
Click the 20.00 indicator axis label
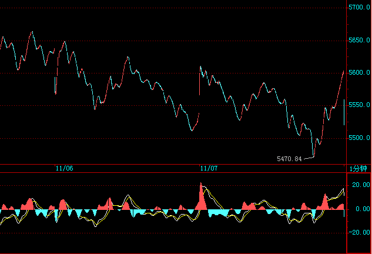pyautogui.click(x=361, y=185)
